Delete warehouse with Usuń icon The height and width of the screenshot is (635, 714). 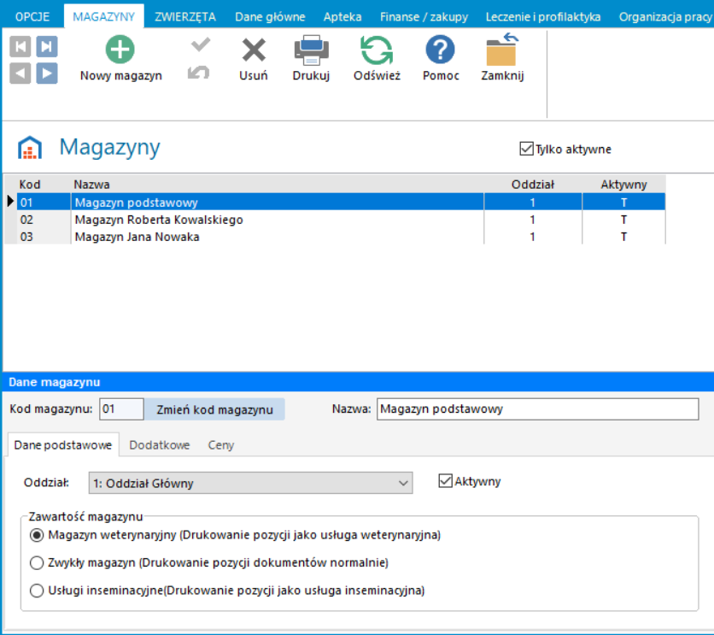pyautogui.click(x=254, y=58)
